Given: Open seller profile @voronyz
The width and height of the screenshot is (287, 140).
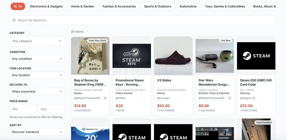Looking at the screenshot, I should [164, 98].
